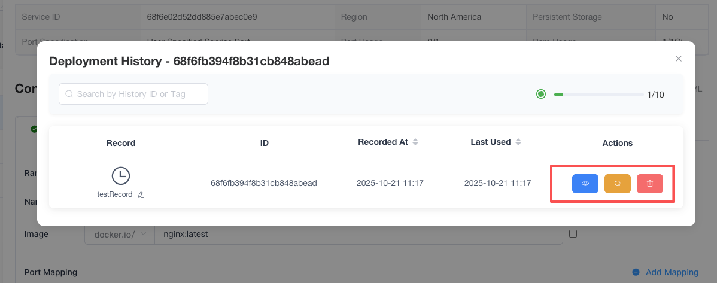The height and width of the screenshot is (283, 717).
Task: Click the 1/10 history usage progress bar
Action: click(598, 94)
